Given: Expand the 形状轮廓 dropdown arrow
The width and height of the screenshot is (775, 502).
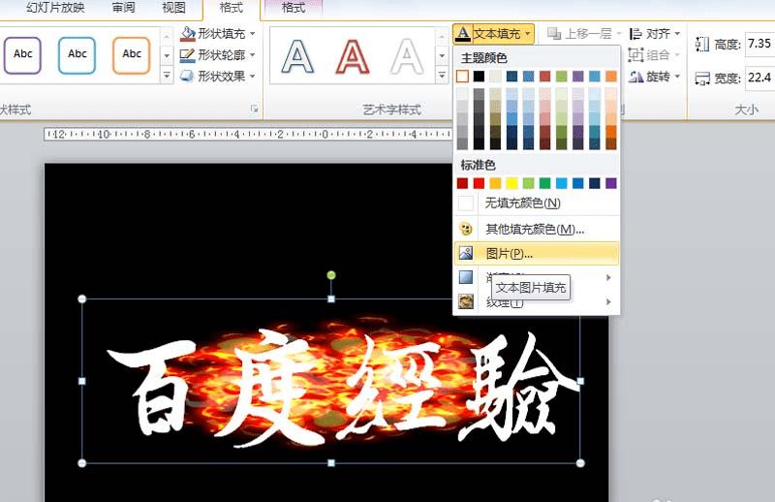Looking at the screenshot, I should (253, 55).
